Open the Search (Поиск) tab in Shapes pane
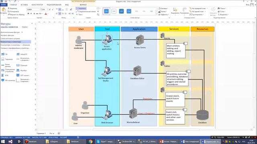The width and height of the screenshot is (257, 144). tap(24, 27)
